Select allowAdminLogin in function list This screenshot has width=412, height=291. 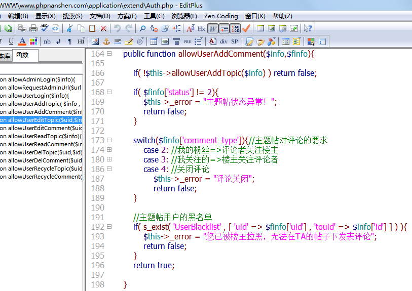(41, 79)
